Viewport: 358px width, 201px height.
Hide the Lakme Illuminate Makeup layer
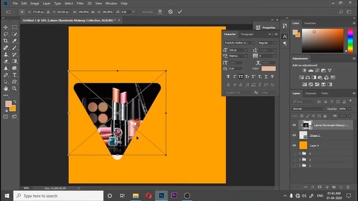pyautogui.click(x=294, y=125)
